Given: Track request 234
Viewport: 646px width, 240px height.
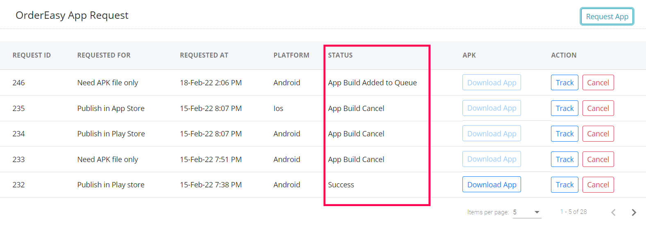Looking at the screenshot, I should click(564, 133).
